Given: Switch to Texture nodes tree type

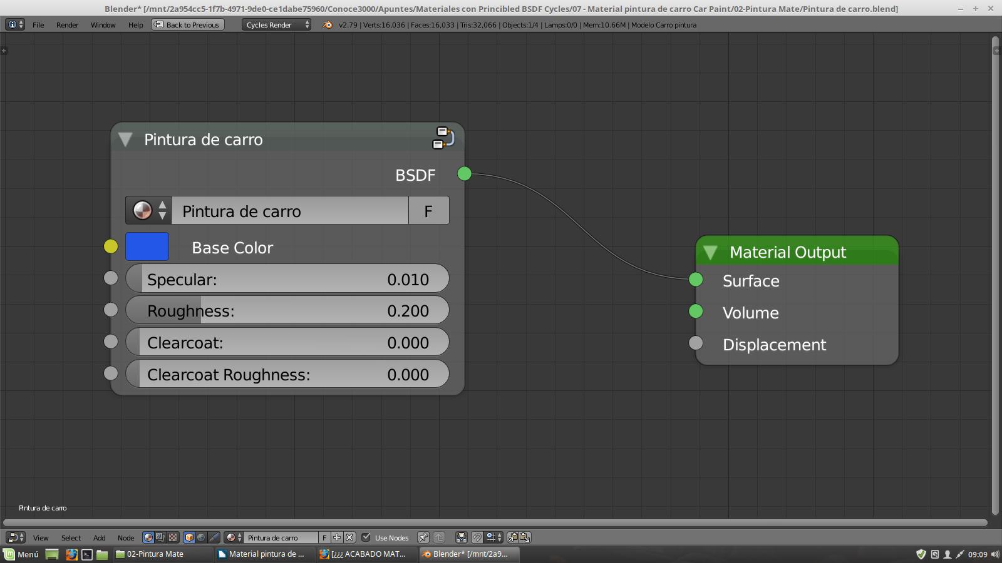Looking at the screenshot, I should pyautogui.click(x=173, y=537).
